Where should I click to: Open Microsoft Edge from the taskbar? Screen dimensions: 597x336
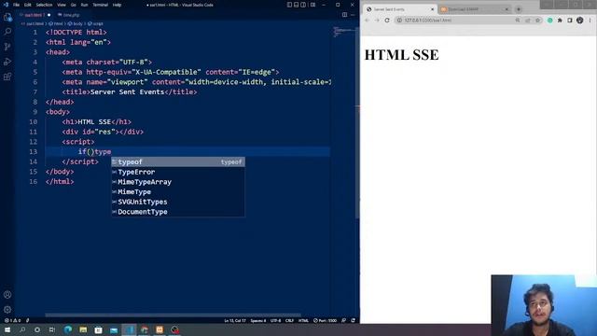click(x=68, y=329)
